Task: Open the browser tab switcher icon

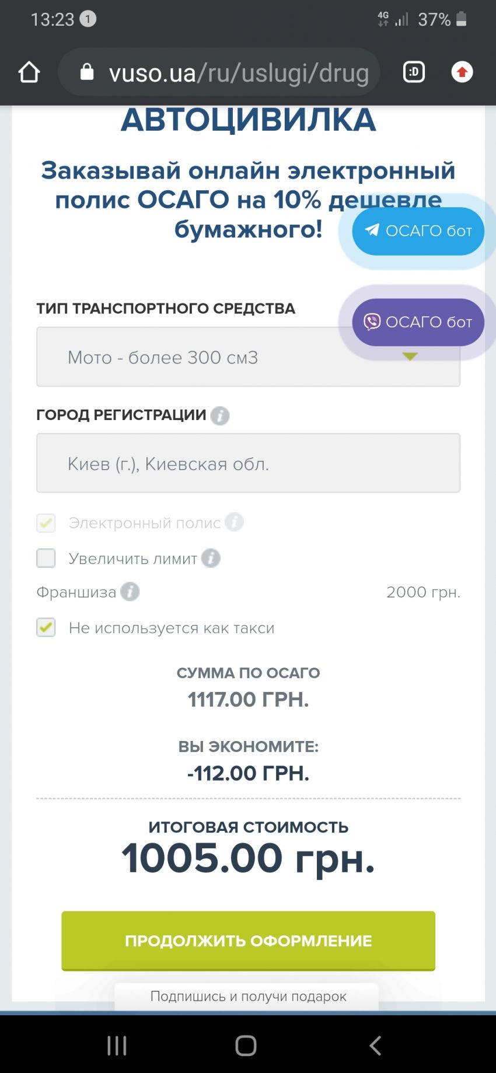Action: [x=414, y=72]
